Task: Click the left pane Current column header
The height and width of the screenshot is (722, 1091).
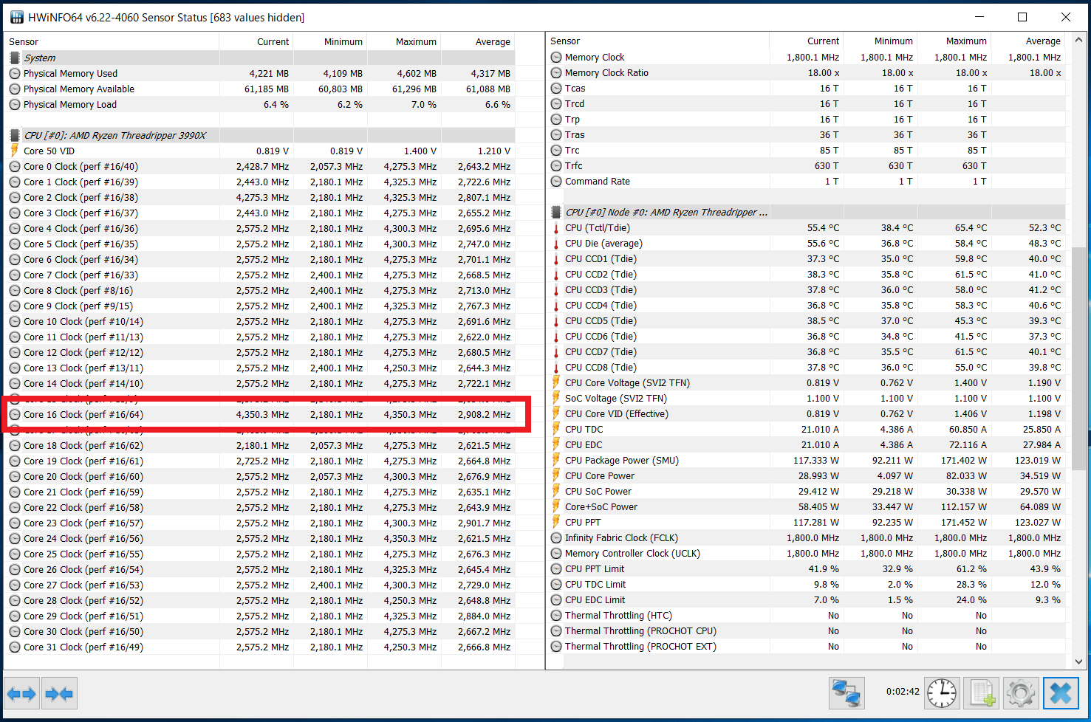Action: click(256, 41)
